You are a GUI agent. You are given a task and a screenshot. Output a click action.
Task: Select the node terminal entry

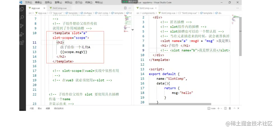tap(212, 109)
